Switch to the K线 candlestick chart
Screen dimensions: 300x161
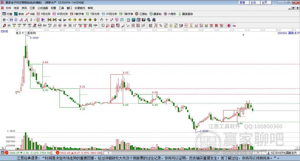pos(30,14)
